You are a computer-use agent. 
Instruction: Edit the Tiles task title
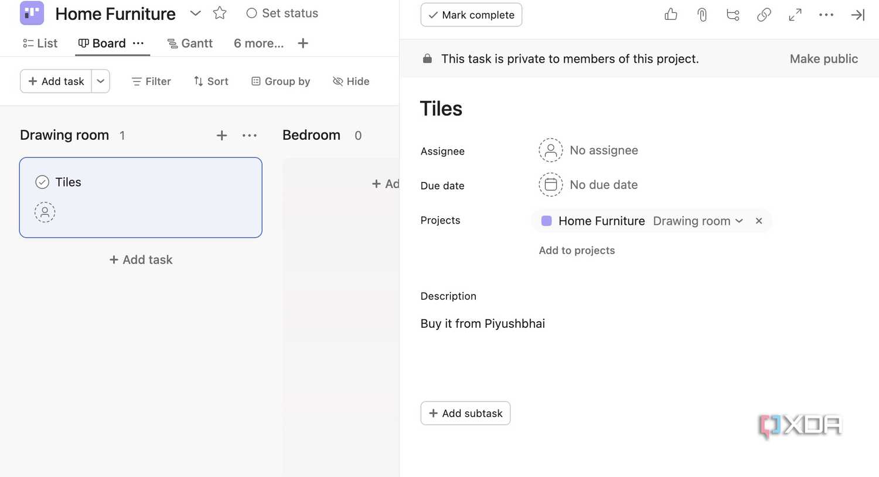tap(441, 109)
